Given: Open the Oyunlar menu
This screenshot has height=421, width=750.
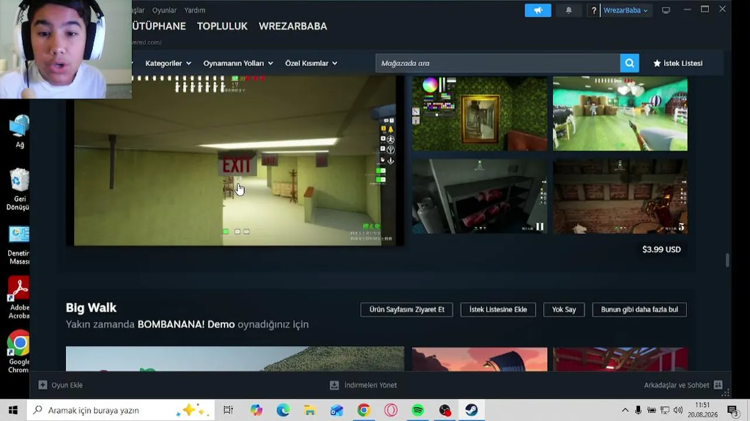Looking at the screenshot, I should (164, 10).
